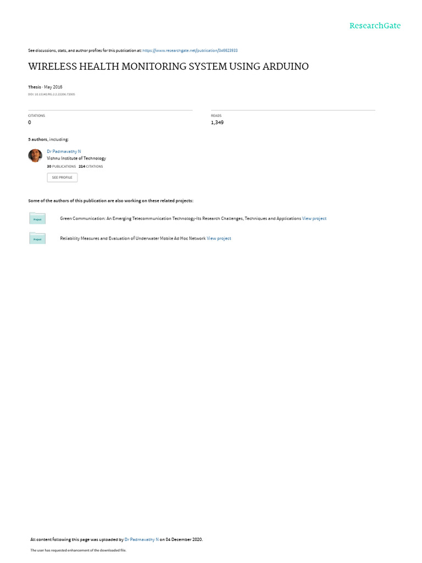Click the Vishnu Institute of Technology affiliation

tap(76, 158)
